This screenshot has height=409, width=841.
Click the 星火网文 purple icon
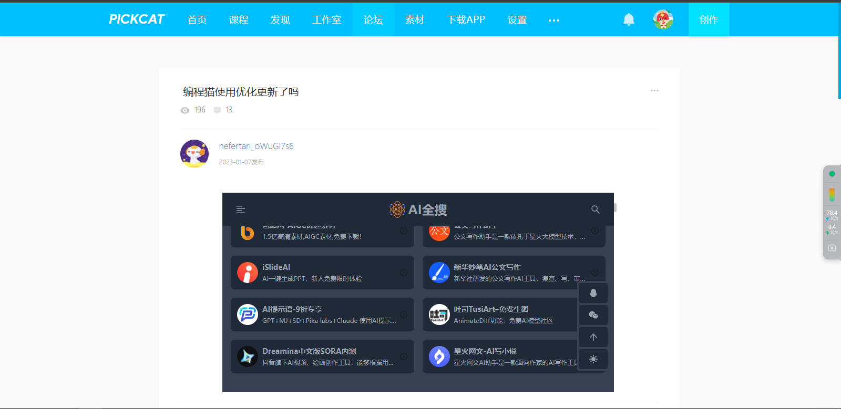click(x=439, y=356)
